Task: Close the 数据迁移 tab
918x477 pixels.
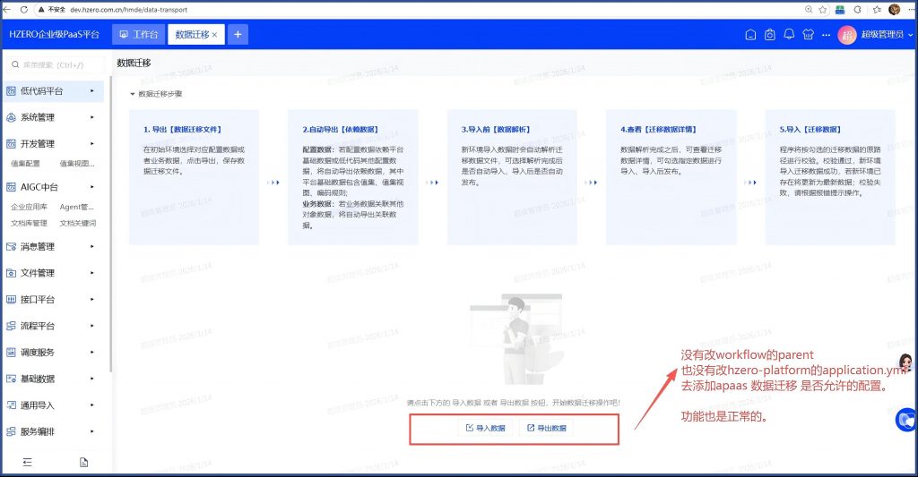Action: click(x=214, y=35)
